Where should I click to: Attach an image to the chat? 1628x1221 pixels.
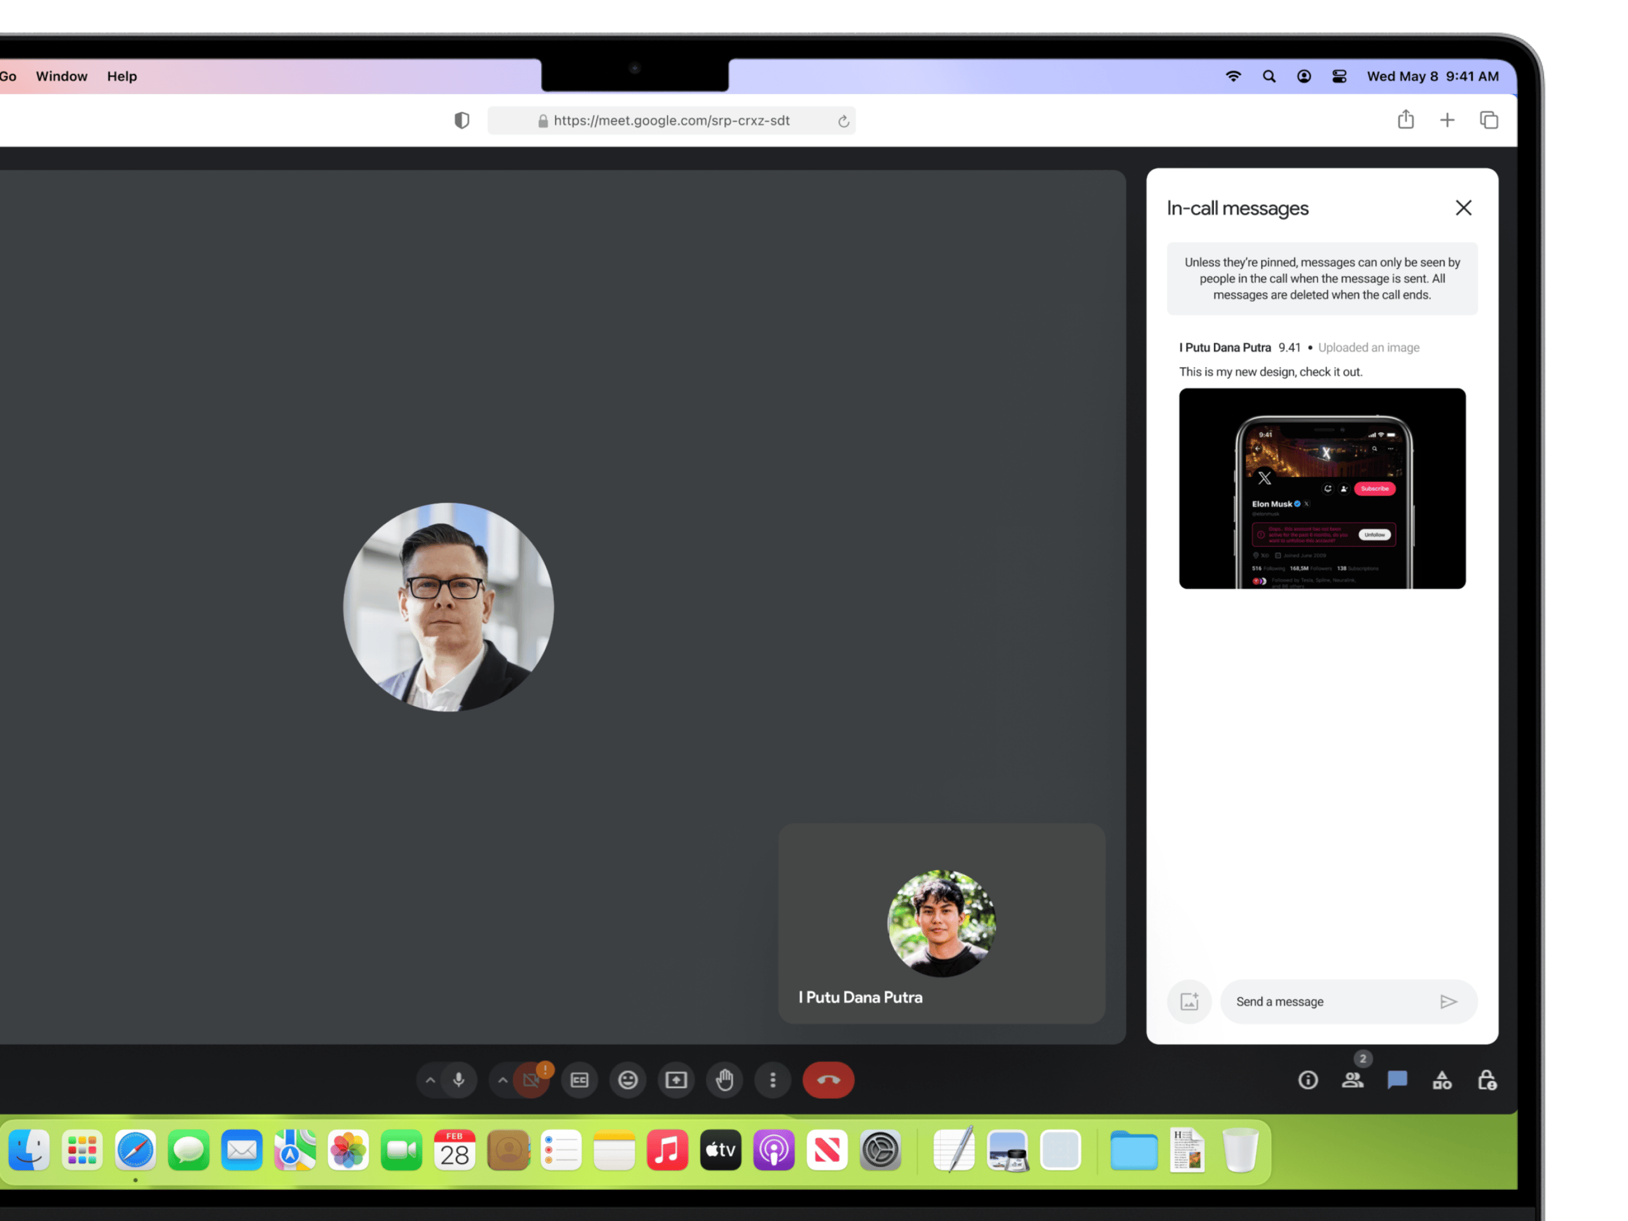[1189, 1002]
